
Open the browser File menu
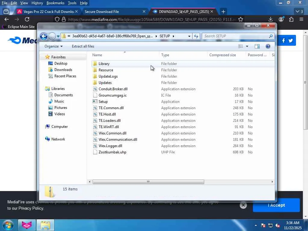point(4,3)
